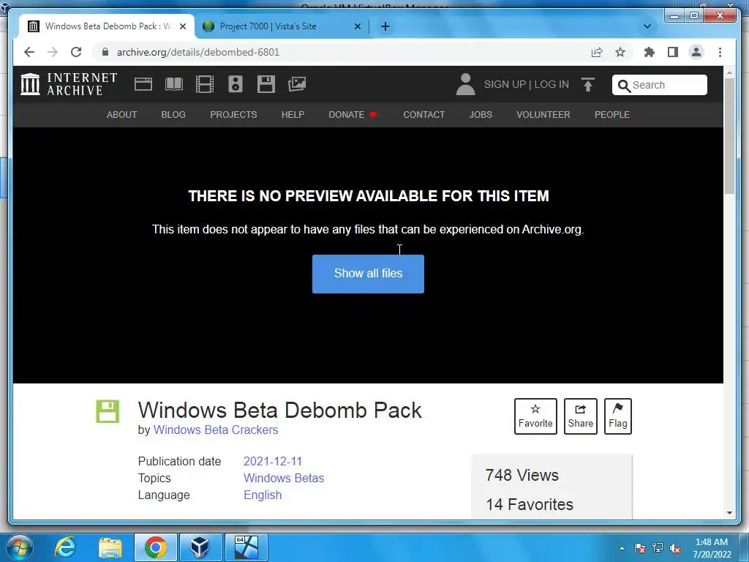Go back with the browser back arrow
749x562 pixels.
[x=29, y=52]
